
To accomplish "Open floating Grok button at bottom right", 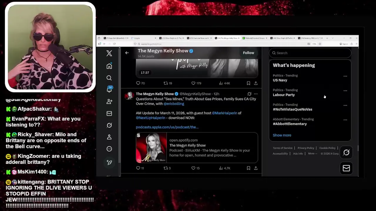I will click(346, 152).
